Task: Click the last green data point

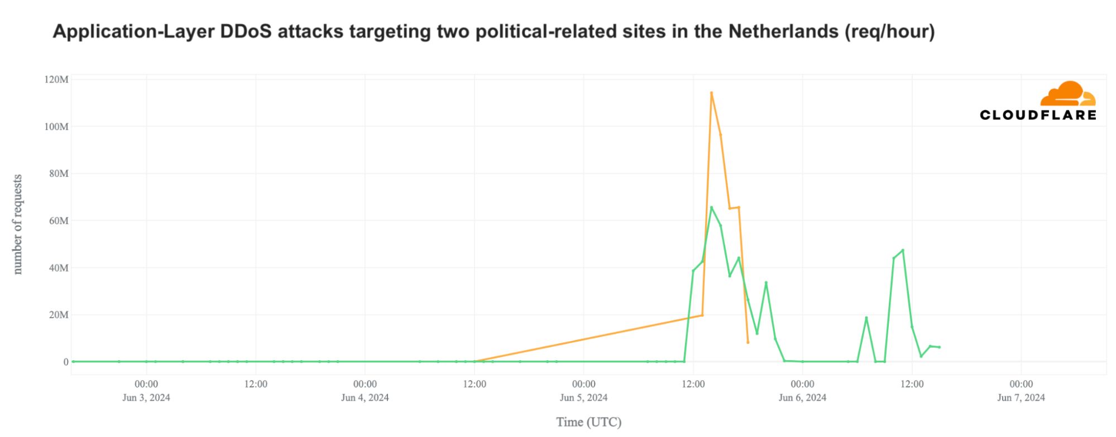Action: [940, 347]
